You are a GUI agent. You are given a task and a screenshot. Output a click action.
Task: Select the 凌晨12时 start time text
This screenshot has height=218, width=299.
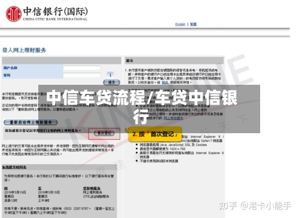click(11, 201)
